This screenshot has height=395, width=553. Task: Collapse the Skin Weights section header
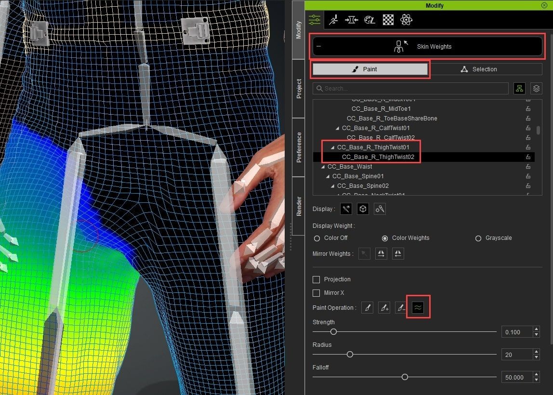pyautogui.click(x=319, y=47)
